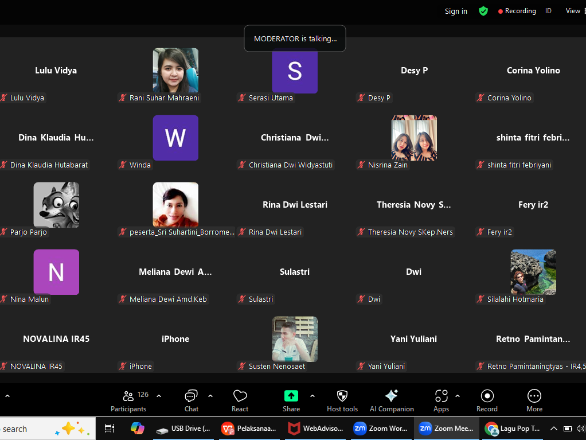
Task: Expand the arrow next to Apps
Action: 458,396
